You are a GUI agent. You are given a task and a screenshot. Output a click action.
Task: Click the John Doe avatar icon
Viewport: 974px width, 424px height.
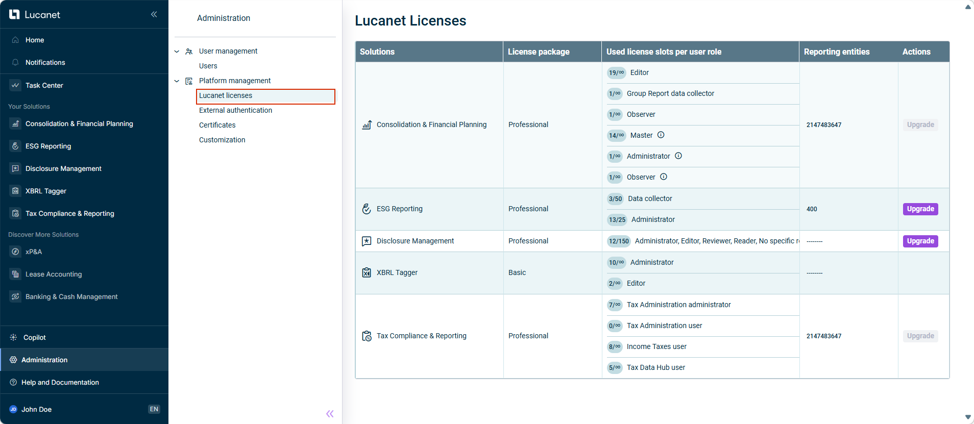(13, 409)
